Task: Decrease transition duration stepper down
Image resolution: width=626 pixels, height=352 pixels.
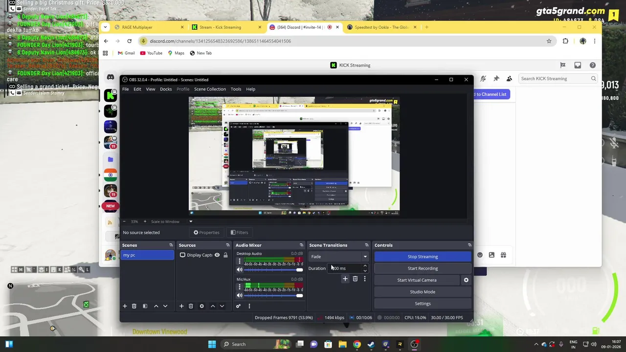Action: pos(365,270)
